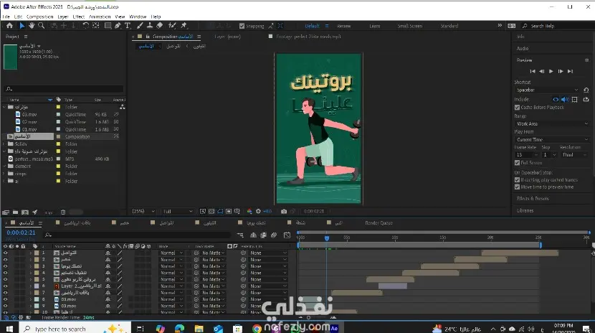This screenshot has width=595, height=333.
Task: Select the Zoom magnifier tool
Action: 42,25
